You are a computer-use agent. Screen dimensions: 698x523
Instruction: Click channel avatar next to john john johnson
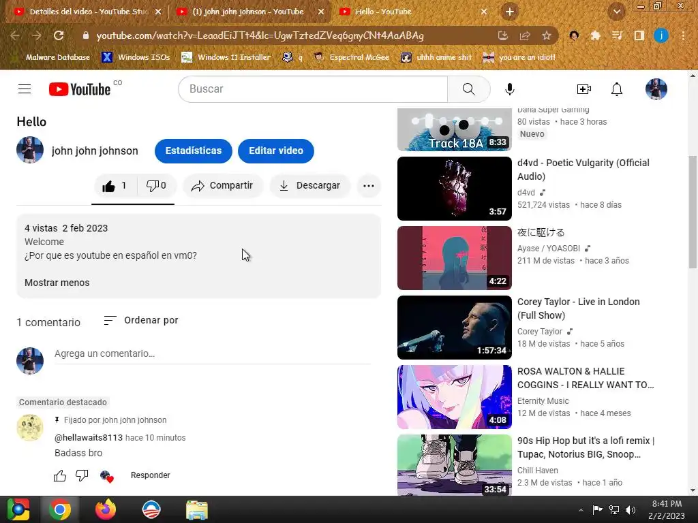[30, 150]
